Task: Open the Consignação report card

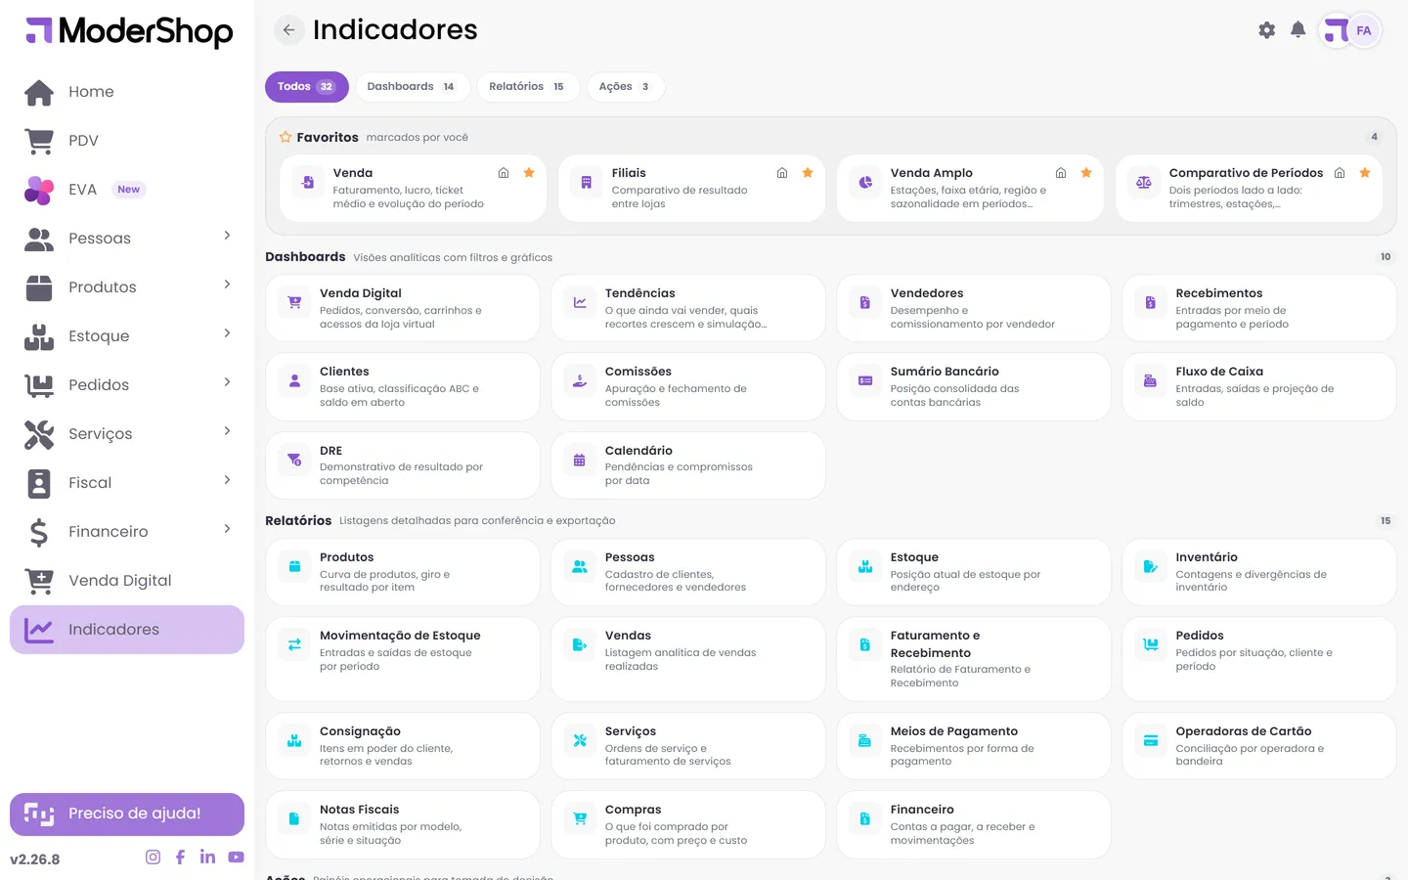Action: (x=403, y=746)
